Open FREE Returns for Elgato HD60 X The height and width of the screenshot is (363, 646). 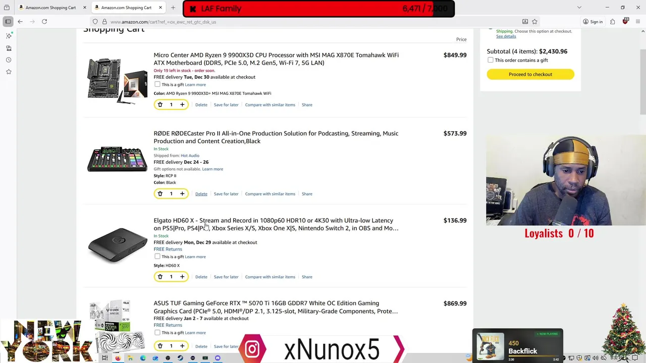click(x=168, y=249)
